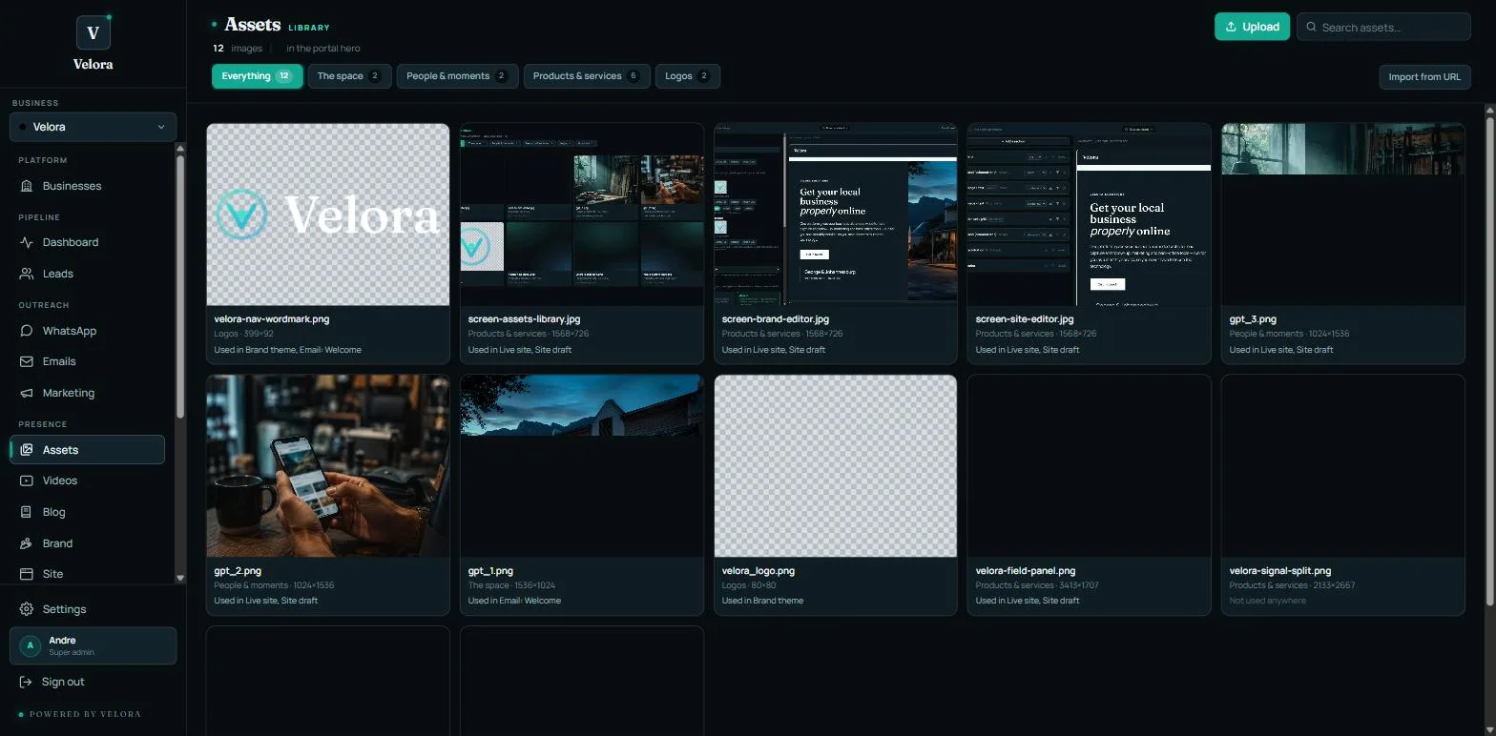Click the Upload button
1496x736 pixels.
1252,27
